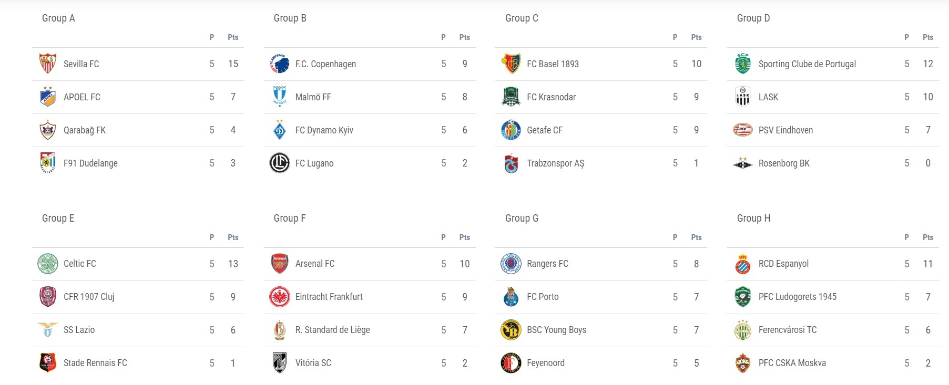
Task: Click the Rangers FC crest
Action: pyautogui.click(x=511, y=264)
